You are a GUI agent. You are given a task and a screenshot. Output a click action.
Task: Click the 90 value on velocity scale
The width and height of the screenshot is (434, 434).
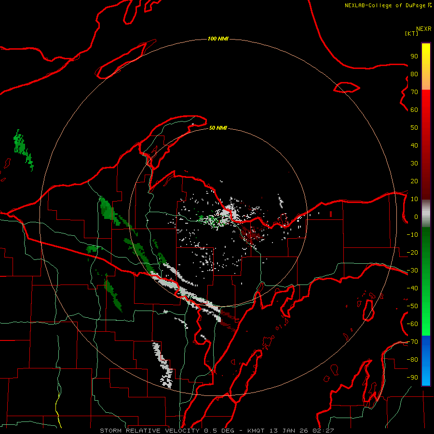click(x=414, y=56)
